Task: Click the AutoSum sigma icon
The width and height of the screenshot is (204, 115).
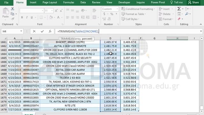Action: click(x=179, y=9)
